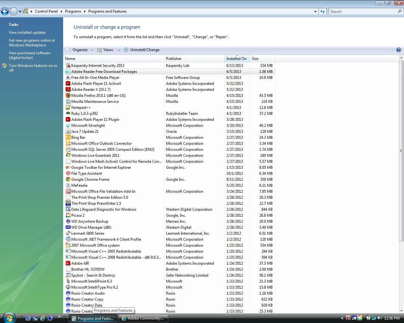Click the Java 7 Update 21 icon
Screen dimensions: 404x323
[x=68, y=132]
